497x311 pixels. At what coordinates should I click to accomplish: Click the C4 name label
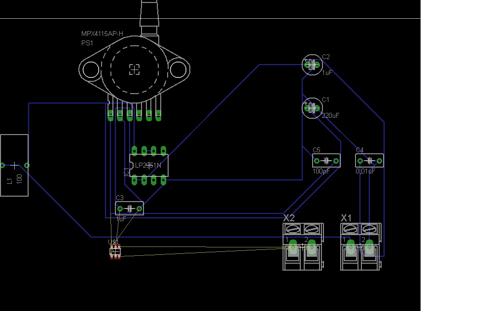pos(360,150)
